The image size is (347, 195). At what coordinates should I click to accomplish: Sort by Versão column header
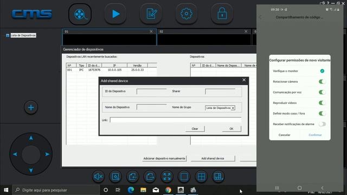pos(137,66)
